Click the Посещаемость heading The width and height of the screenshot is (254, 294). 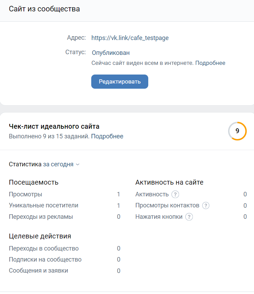click(34, 182)
